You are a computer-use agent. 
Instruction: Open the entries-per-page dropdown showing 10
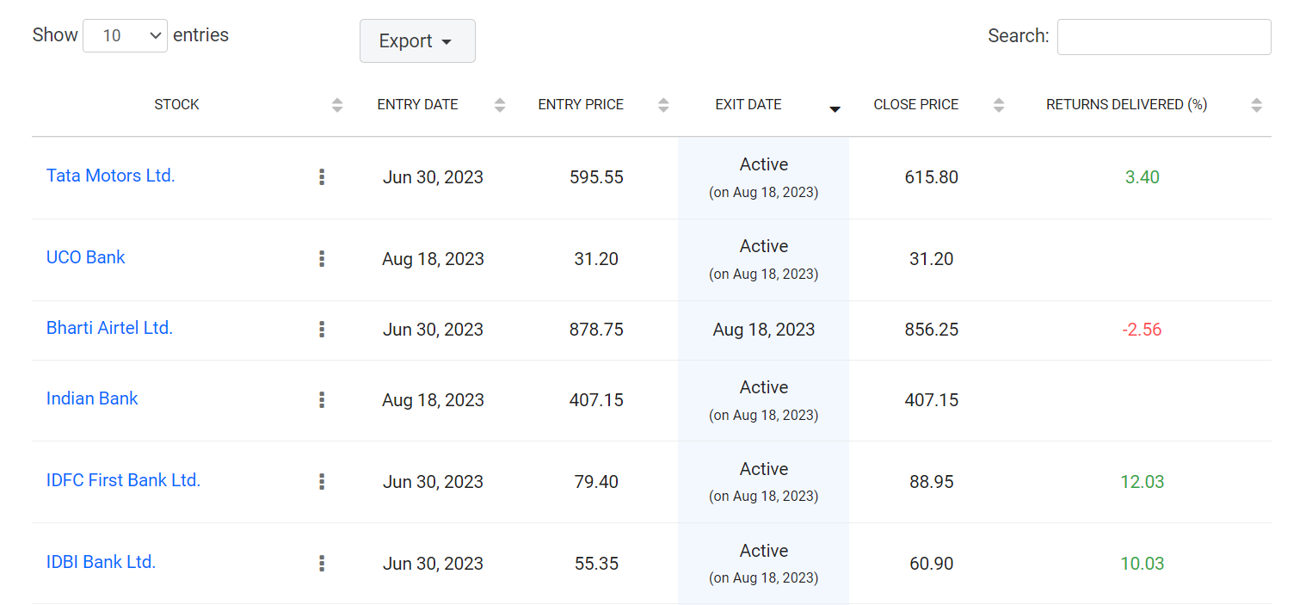pos(125,35)
